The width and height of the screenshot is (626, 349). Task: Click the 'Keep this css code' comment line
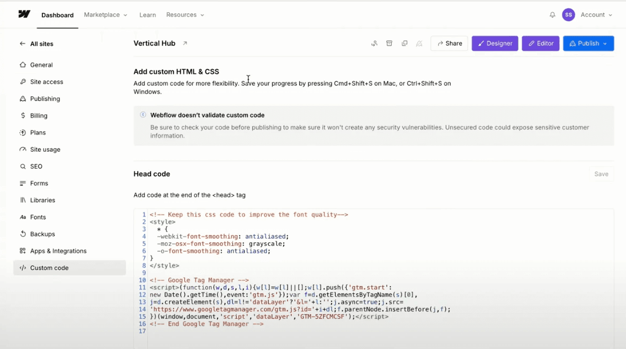point(249,214)
